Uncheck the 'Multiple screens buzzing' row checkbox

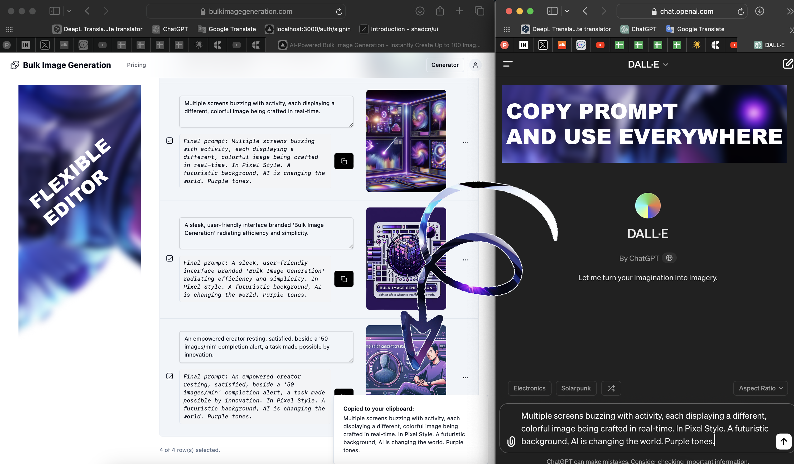pyautogui.click(x=170, y=141)
